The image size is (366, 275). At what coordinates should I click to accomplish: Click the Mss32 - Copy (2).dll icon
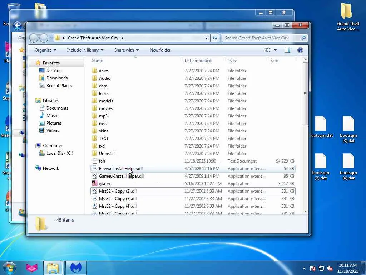click(x=94, y=191)
